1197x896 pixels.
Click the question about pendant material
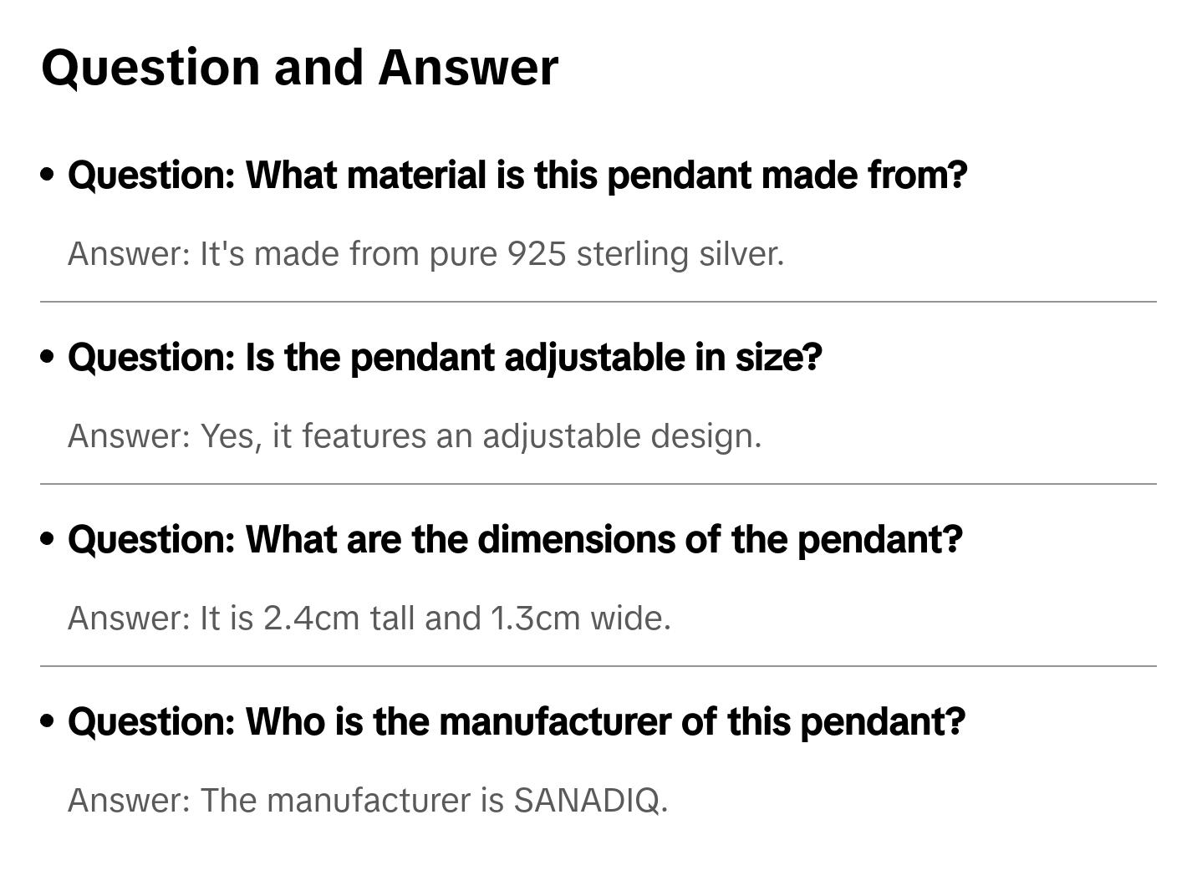point(517,176)
